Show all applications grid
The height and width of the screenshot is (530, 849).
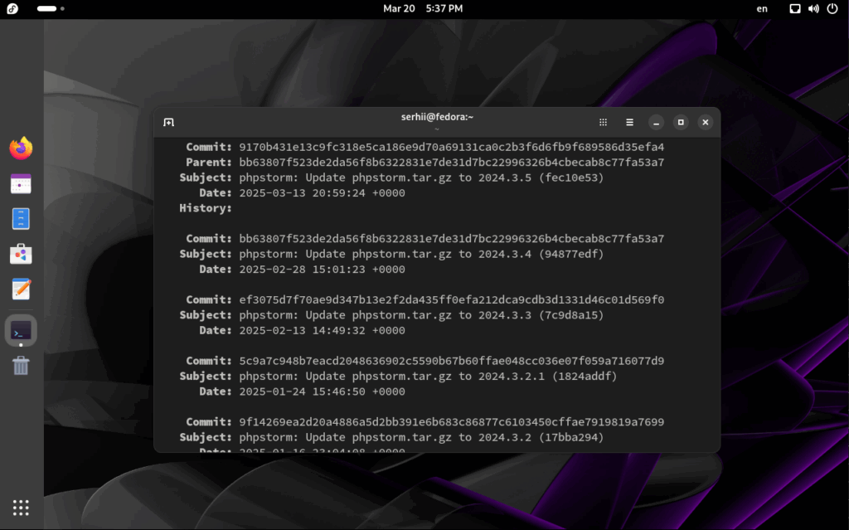coord(21,508)
